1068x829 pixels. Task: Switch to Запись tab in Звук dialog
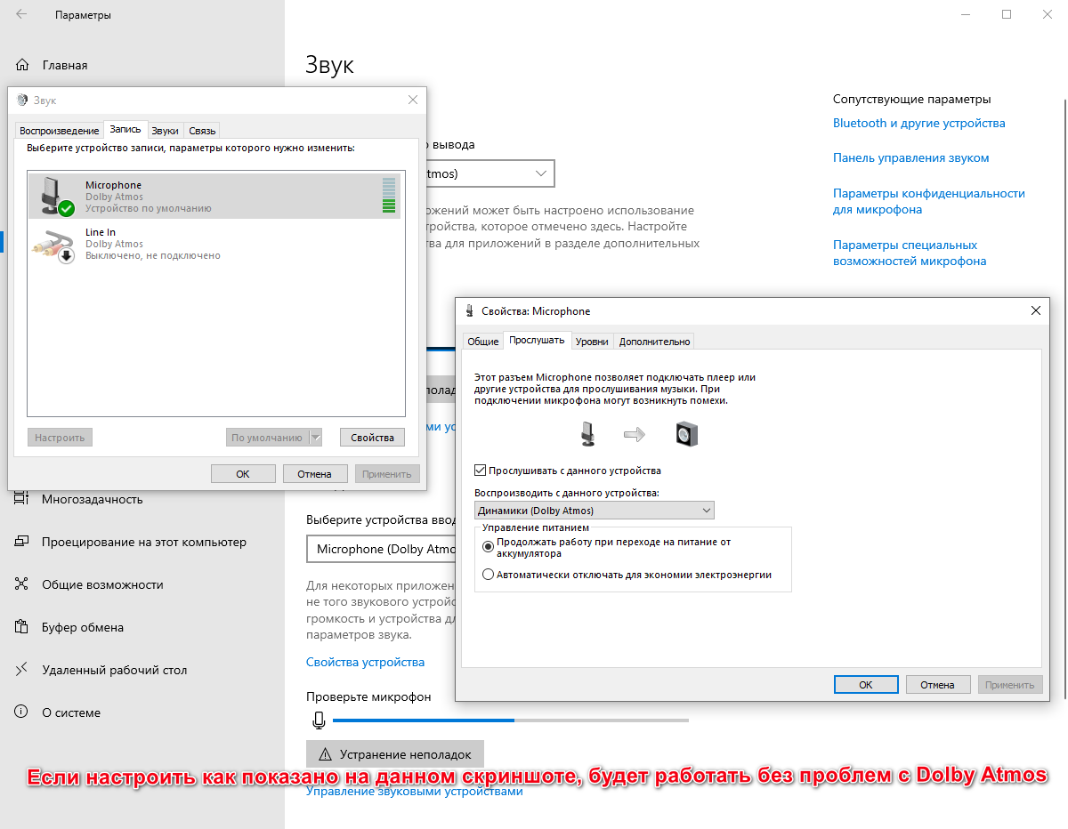[x=125, y=129]
